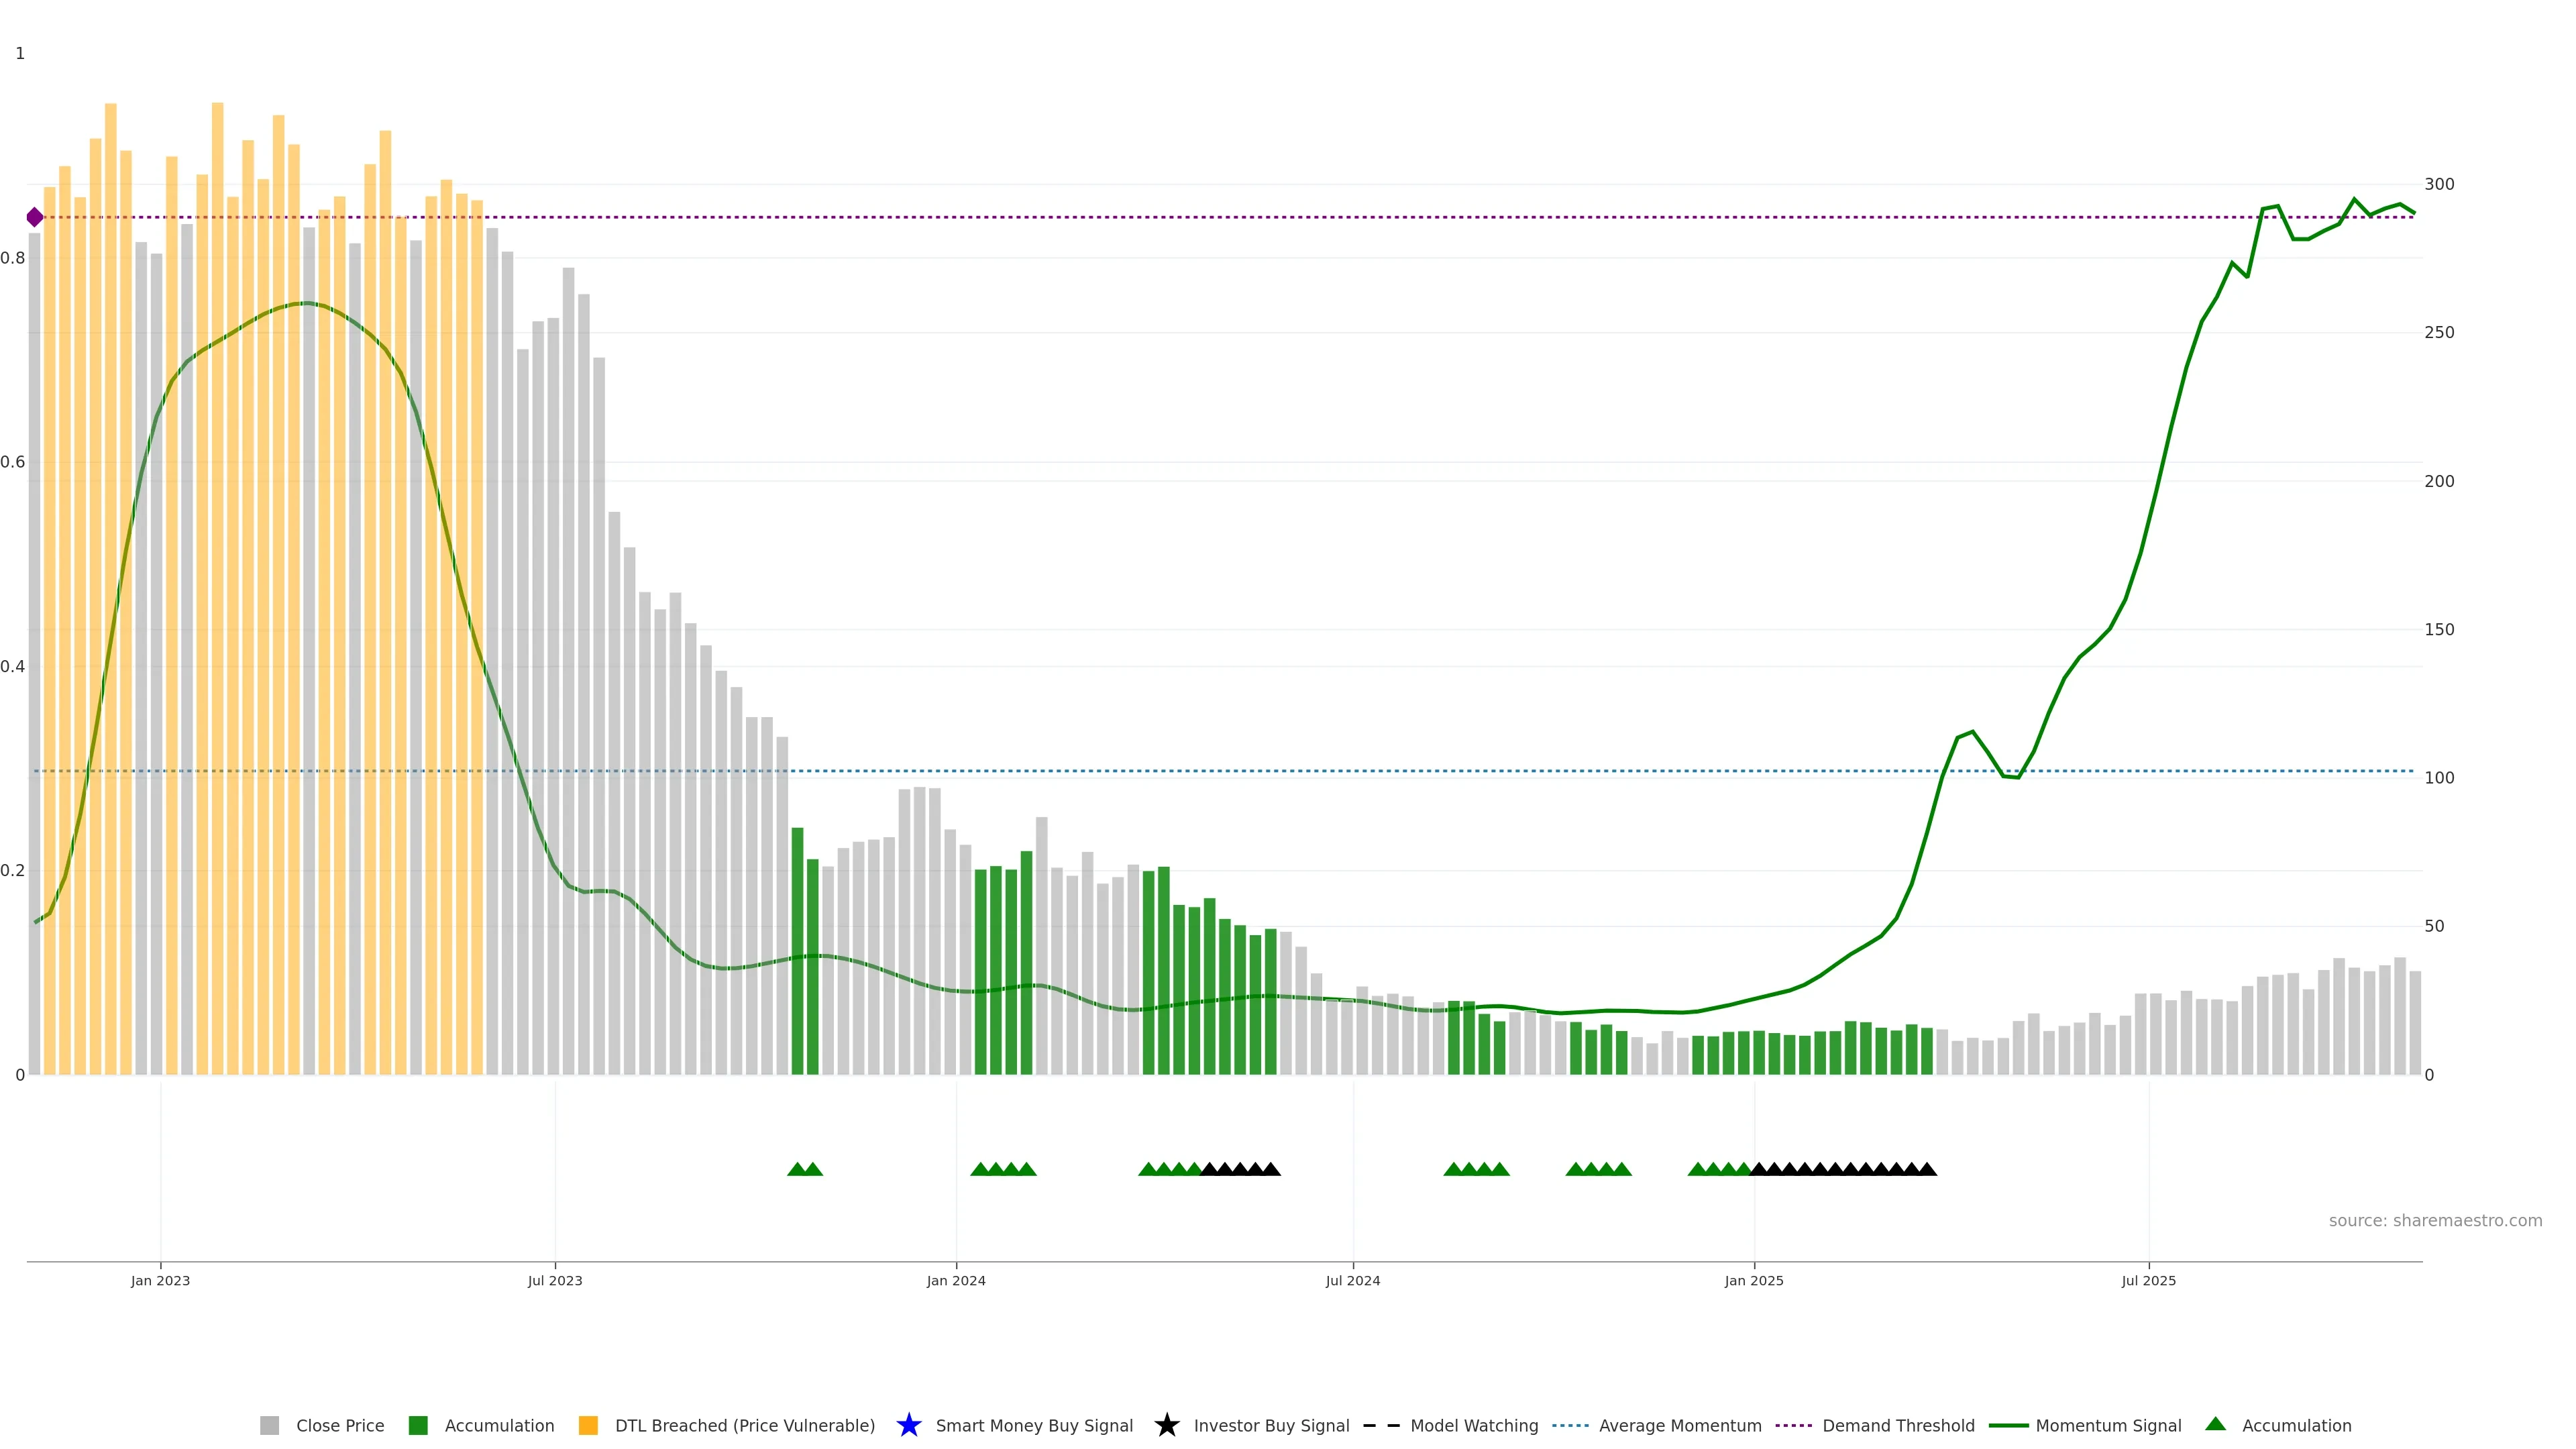Image resolution: width=2576 pixels, height=1449 pixels.
Task: Click the black Investor Buy Signal star
Action: click(x=1166, y=1425)
